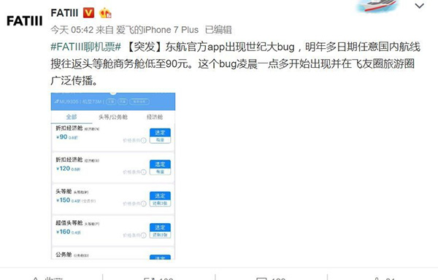Click the comment bubble icon
438x280 pixels.
click(261, 279)
